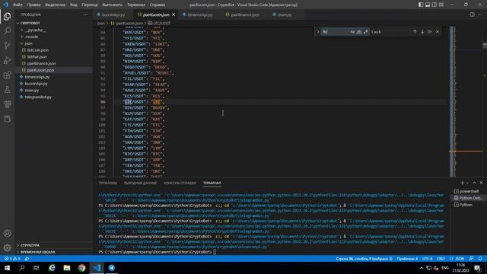Toggle Match Whole Word in find widget

tap(359, 32)
